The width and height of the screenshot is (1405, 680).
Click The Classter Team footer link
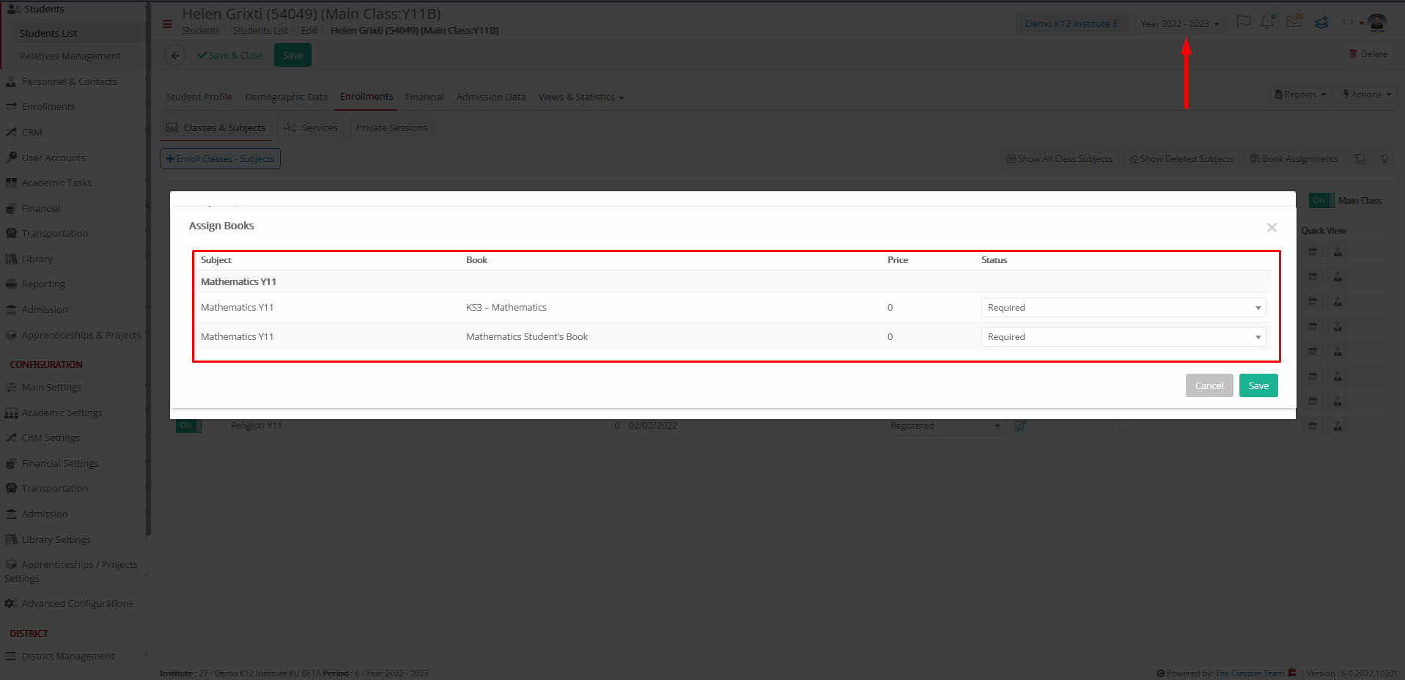tap(1250, 673)
